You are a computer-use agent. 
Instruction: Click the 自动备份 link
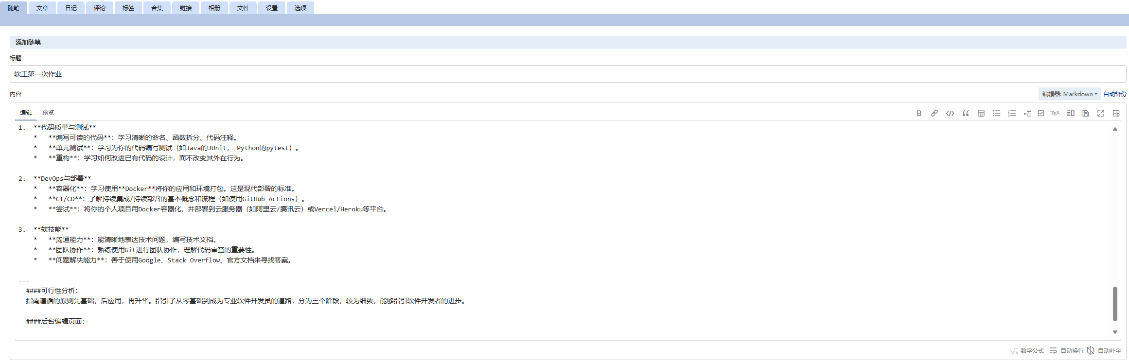click(x=1114, y=94)
